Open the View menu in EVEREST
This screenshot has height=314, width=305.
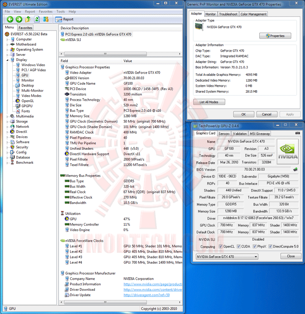17,11
